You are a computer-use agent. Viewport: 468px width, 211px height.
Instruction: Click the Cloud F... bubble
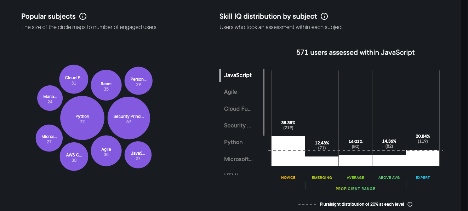click(x=74, y=79)
